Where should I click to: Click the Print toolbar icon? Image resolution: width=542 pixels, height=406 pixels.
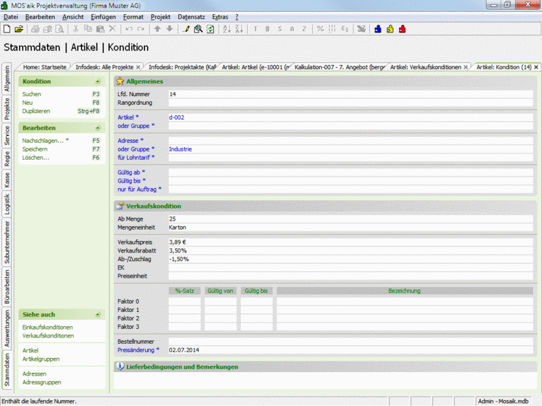point(35,29)
